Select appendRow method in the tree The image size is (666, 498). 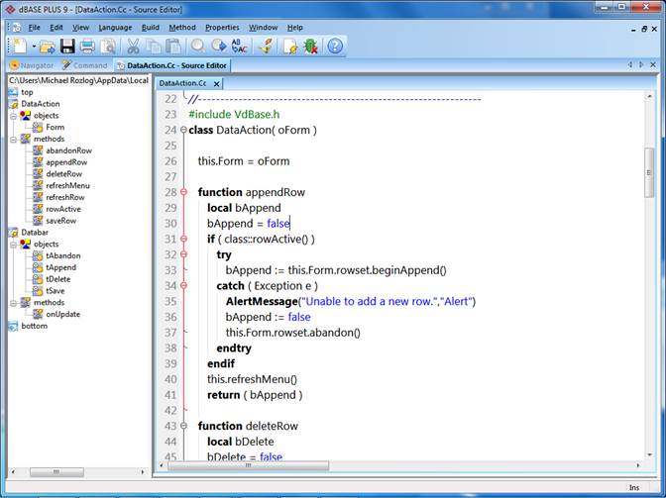[66, 162]
